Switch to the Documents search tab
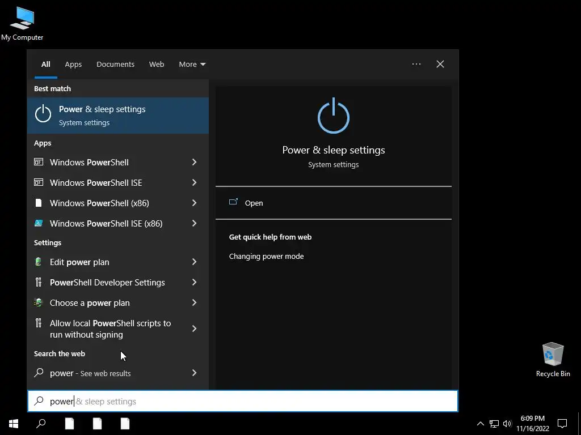The width and height of the screenshot is (581, 435). point(115,65)
